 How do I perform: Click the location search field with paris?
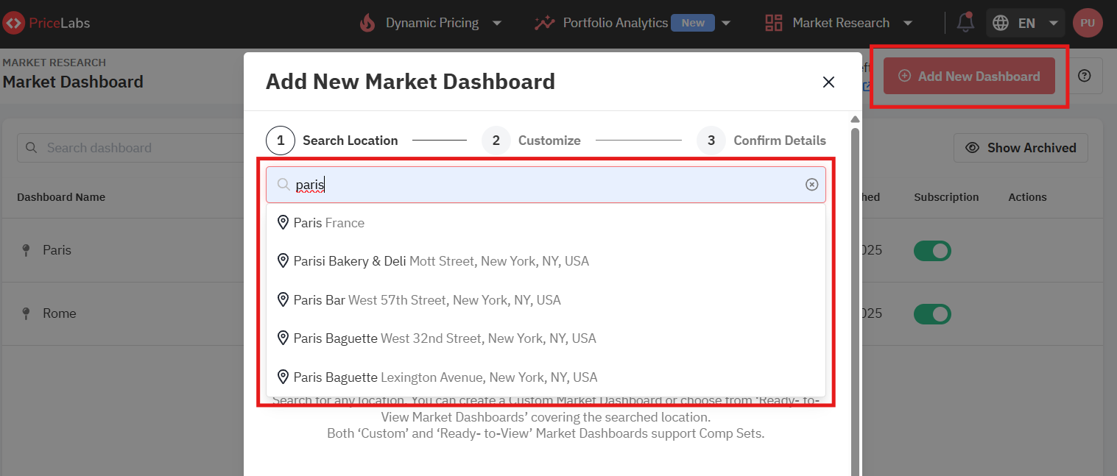coord(546,185)
